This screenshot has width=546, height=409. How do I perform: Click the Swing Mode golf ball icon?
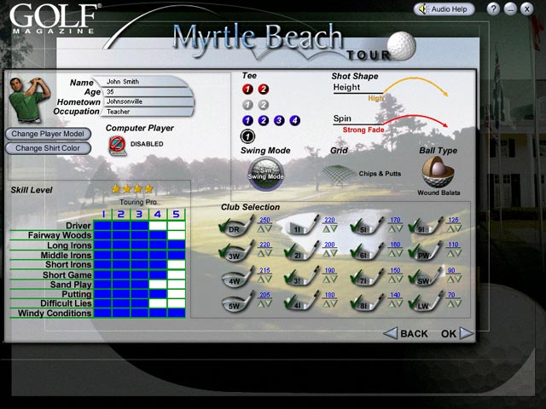tap(266, 174)
